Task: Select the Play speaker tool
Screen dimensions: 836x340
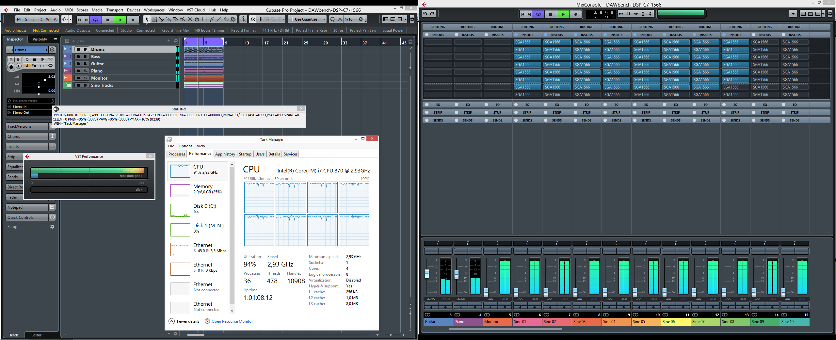Action: click(226, 19)
